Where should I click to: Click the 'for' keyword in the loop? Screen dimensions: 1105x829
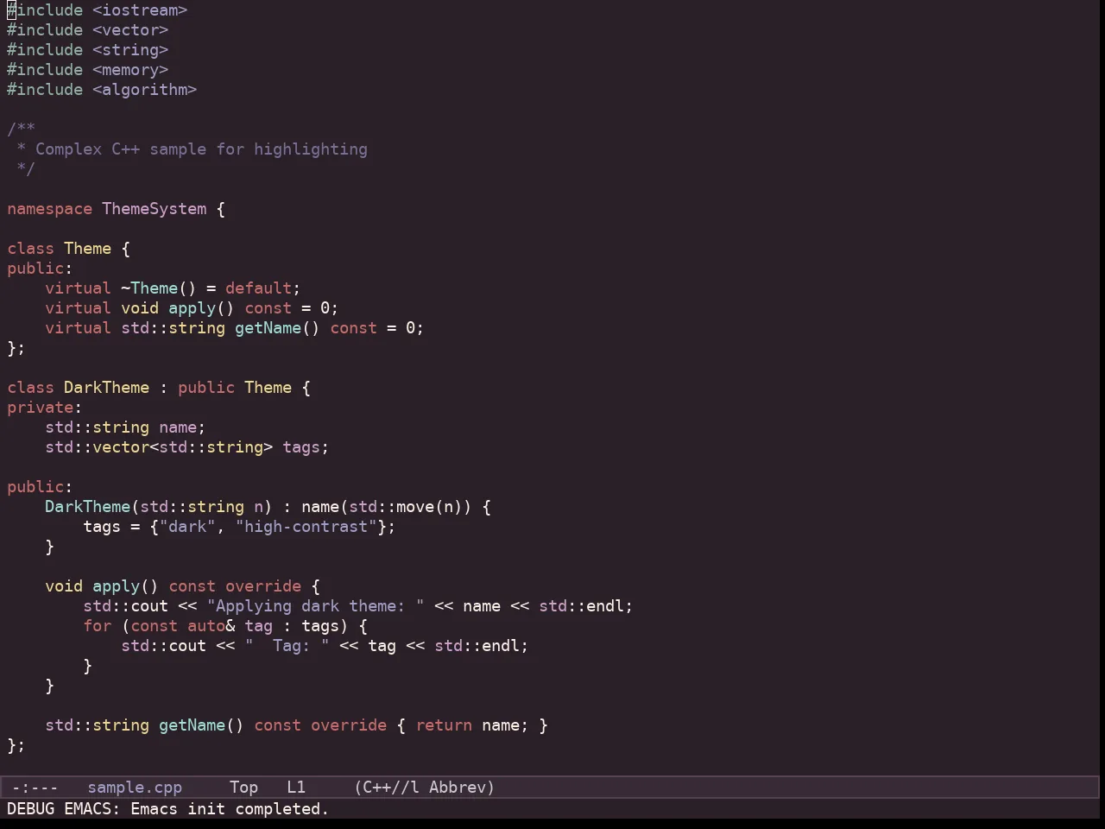[x=97, y=626]
